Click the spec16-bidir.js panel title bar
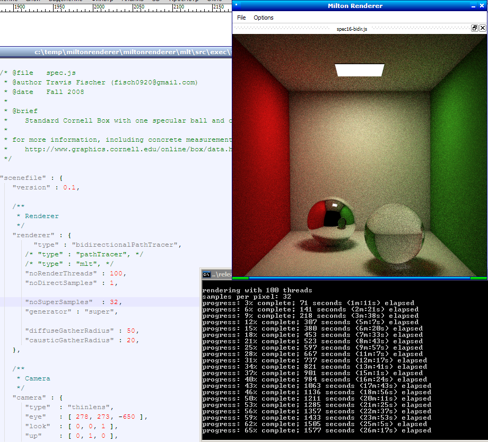Viewport: 488px width, 442px height. coord(352,29)
